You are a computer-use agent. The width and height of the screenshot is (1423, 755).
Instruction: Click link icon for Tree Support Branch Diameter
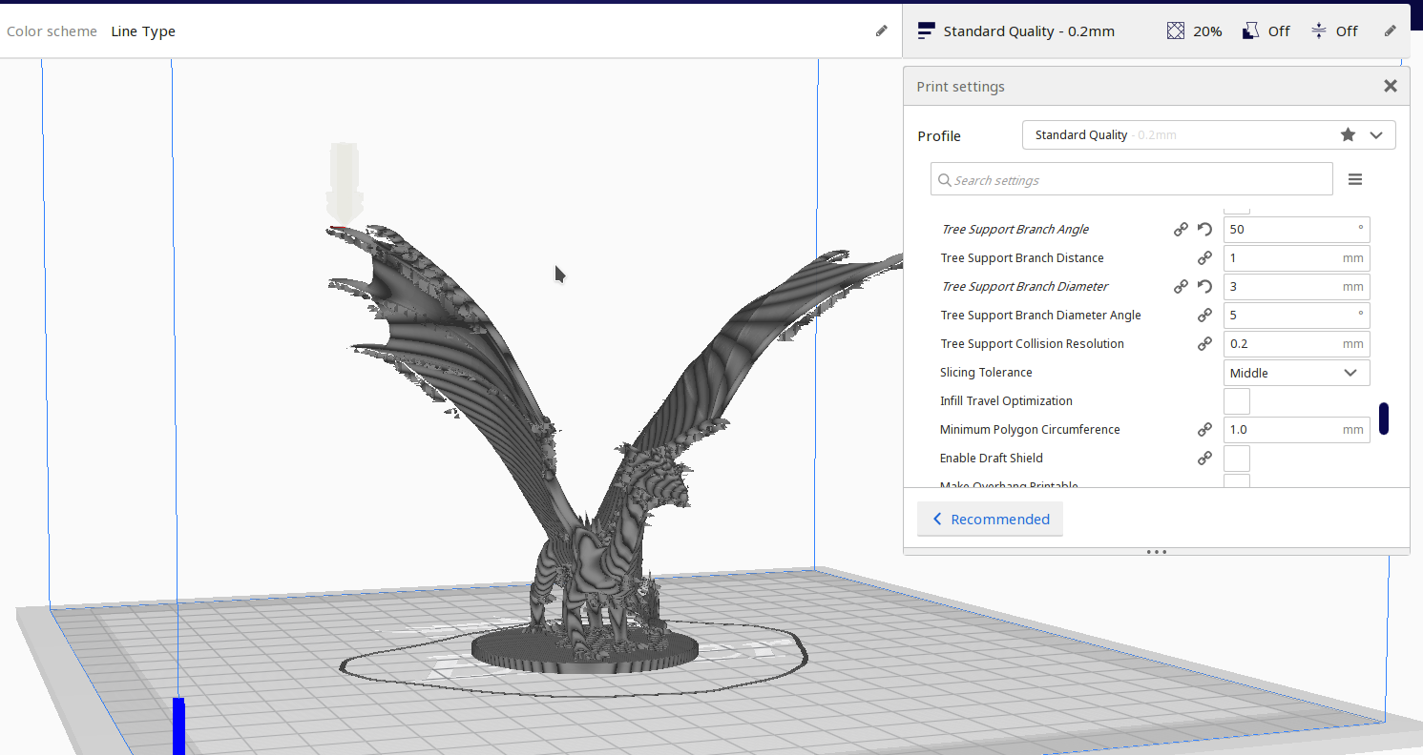point(1182,287)
